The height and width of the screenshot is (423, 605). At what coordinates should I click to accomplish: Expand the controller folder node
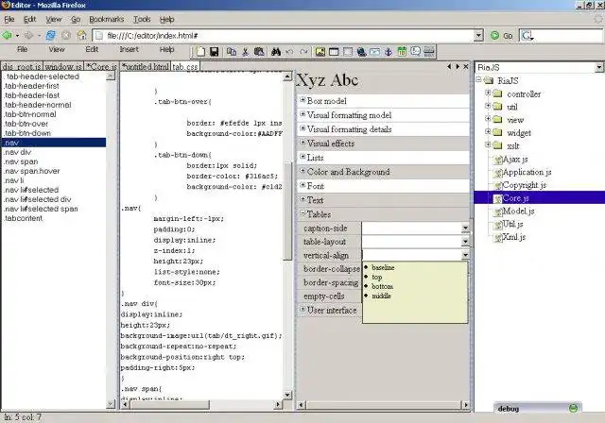pyautogui.click(x=488, y=93)
